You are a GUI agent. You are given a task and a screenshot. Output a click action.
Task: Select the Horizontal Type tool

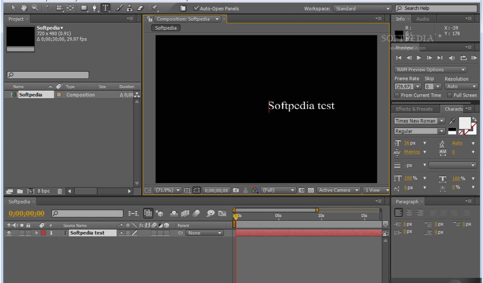click(x=105, y=8)
